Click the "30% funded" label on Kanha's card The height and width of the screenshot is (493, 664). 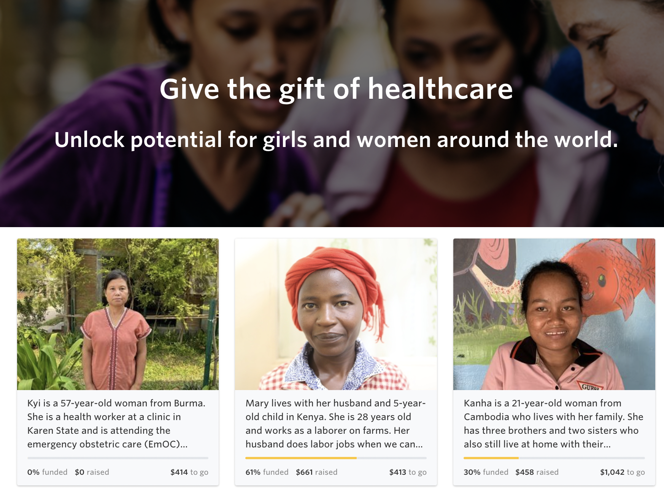point(486,472)
